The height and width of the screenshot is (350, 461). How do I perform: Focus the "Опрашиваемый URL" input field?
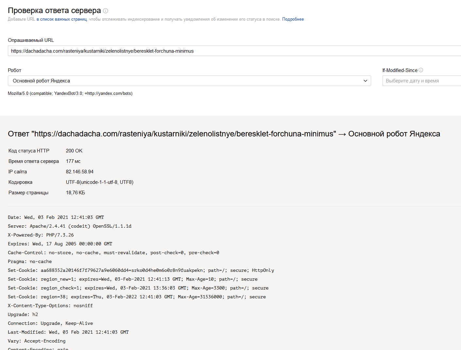click(229, 51)
